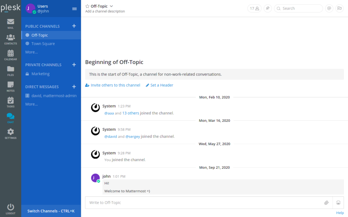Expand More under Public Channels

pyautogui.click(x=31, y=52)
